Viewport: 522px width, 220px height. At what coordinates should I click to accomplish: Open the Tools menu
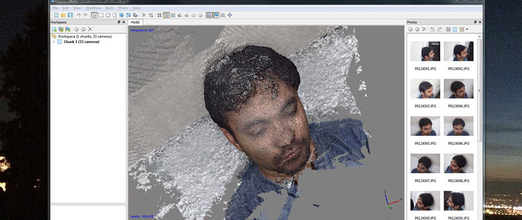coord(110,7)
